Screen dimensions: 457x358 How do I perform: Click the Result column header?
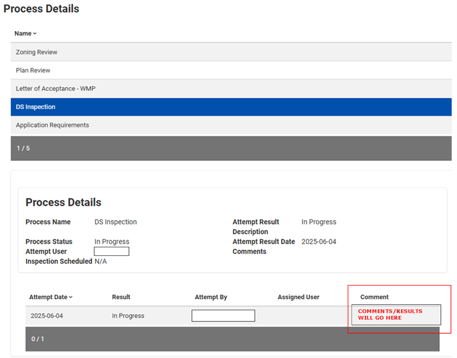(121, 297)
